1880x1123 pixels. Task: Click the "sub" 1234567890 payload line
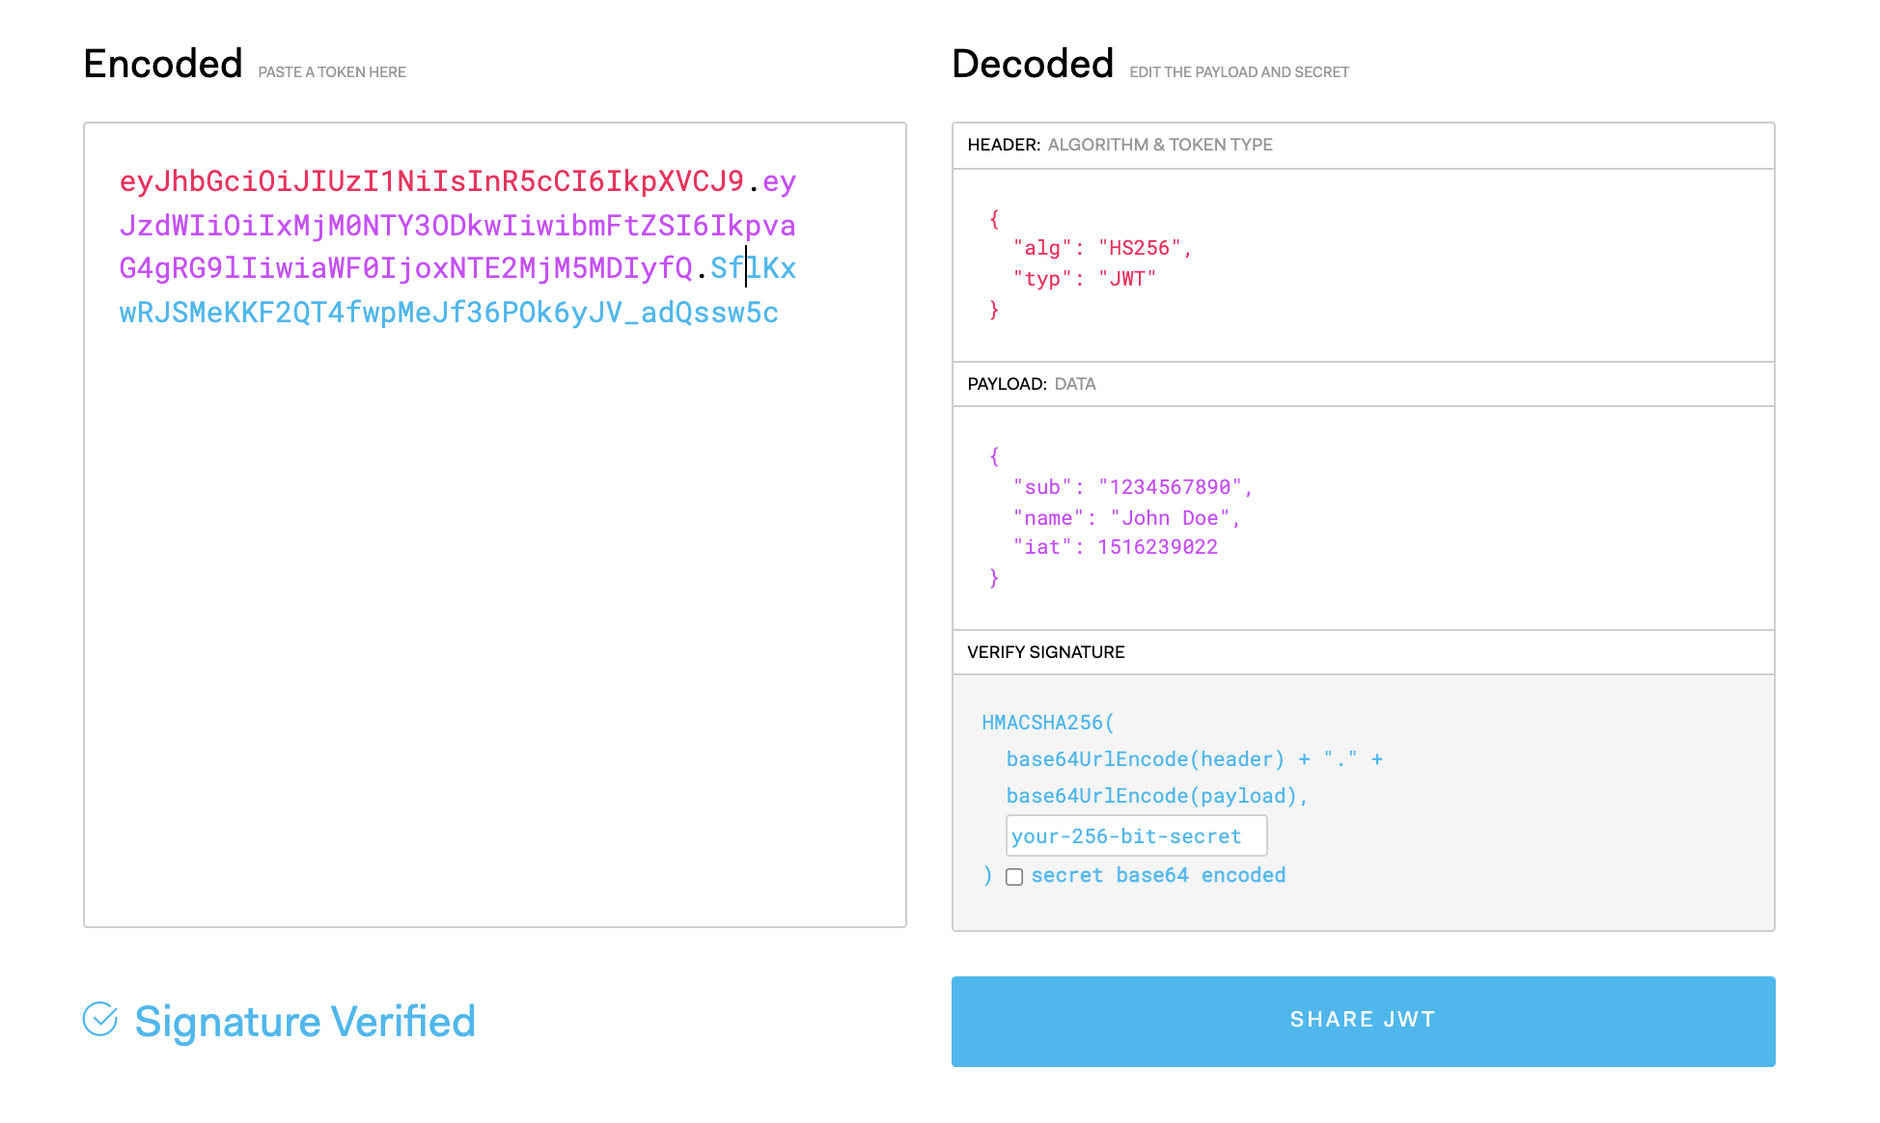pyautogui.click(x=1131, y=487)
